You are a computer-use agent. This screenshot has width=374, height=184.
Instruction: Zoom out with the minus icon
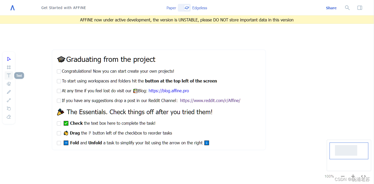(x=343, y=176)
